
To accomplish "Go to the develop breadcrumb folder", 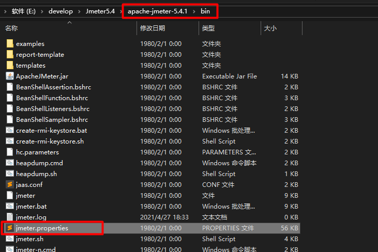I will click(x=61, y=11).
